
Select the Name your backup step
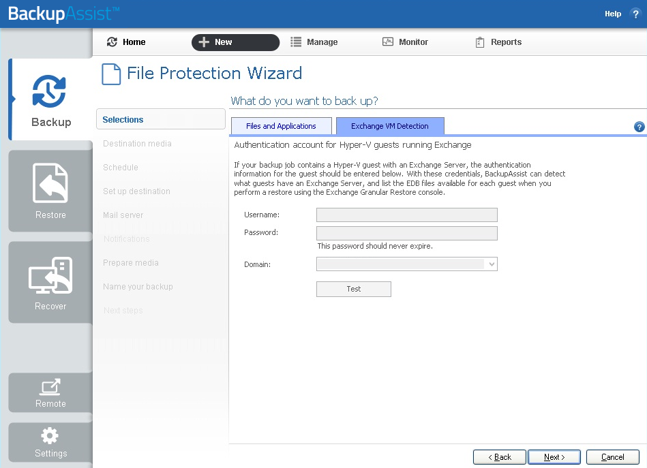[138, 287]
